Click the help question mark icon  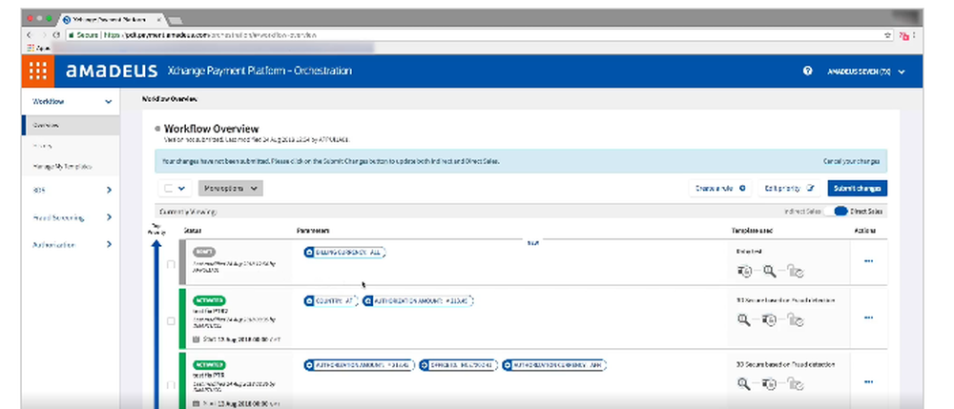(807, 72)
